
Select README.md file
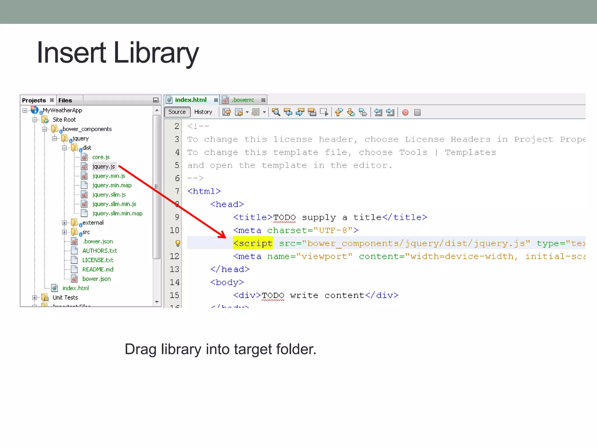(x=98, y=269)
